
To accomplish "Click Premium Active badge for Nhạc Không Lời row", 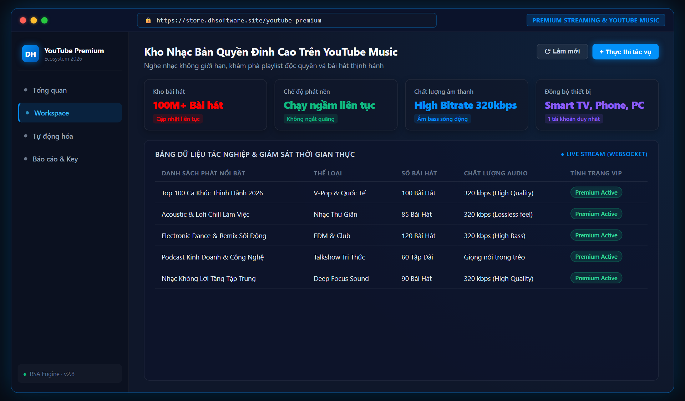I will pyautogui.click(x=596, y=278).
